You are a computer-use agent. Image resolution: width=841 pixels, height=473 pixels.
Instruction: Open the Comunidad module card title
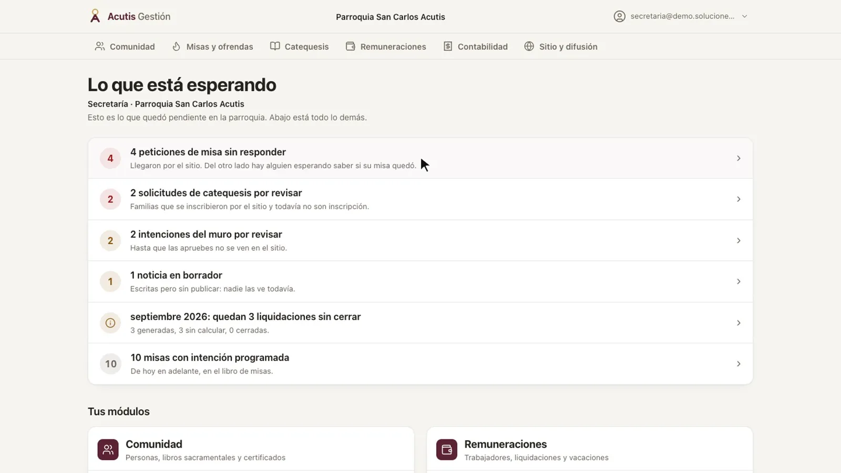154,444
